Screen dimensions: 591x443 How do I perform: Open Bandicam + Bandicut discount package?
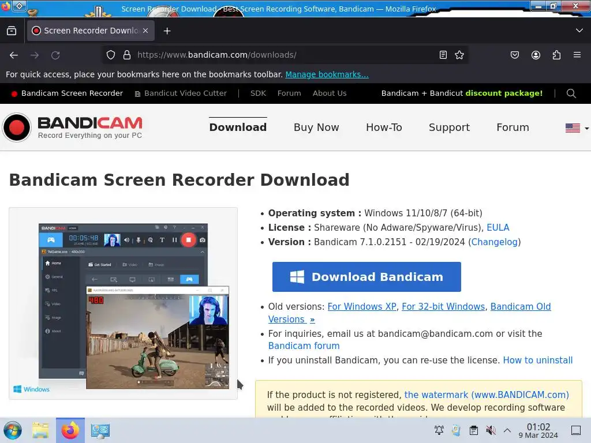462,93
